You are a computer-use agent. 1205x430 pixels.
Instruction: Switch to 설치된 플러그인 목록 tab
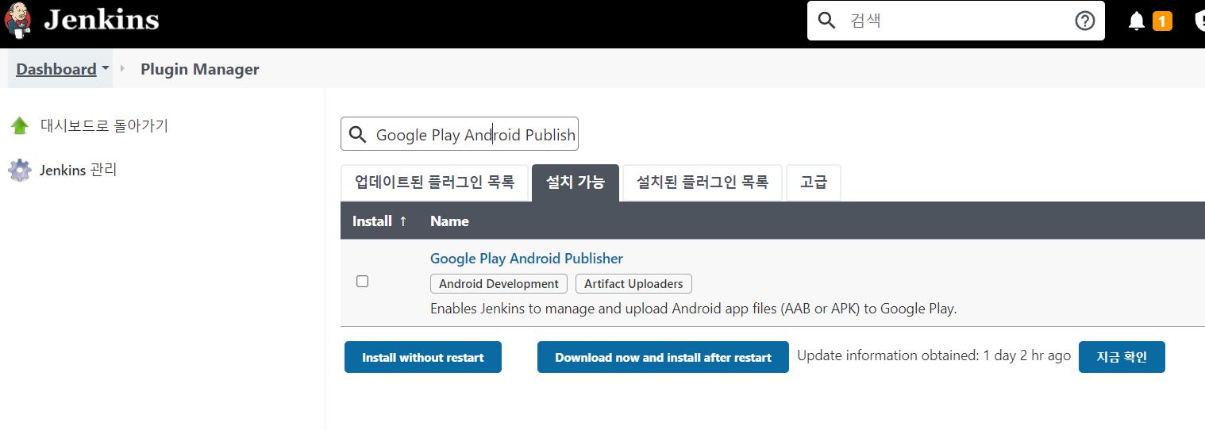[x=703, y=182]
